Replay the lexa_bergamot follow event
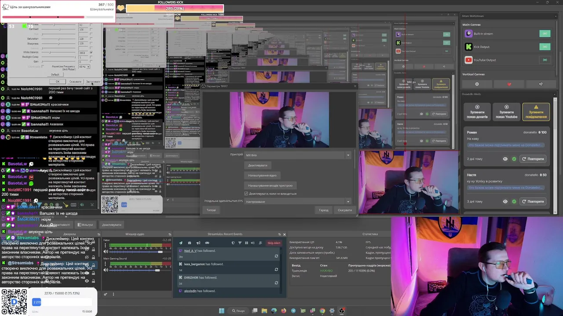This screenshot has width=563, height=316. [276, 269]
